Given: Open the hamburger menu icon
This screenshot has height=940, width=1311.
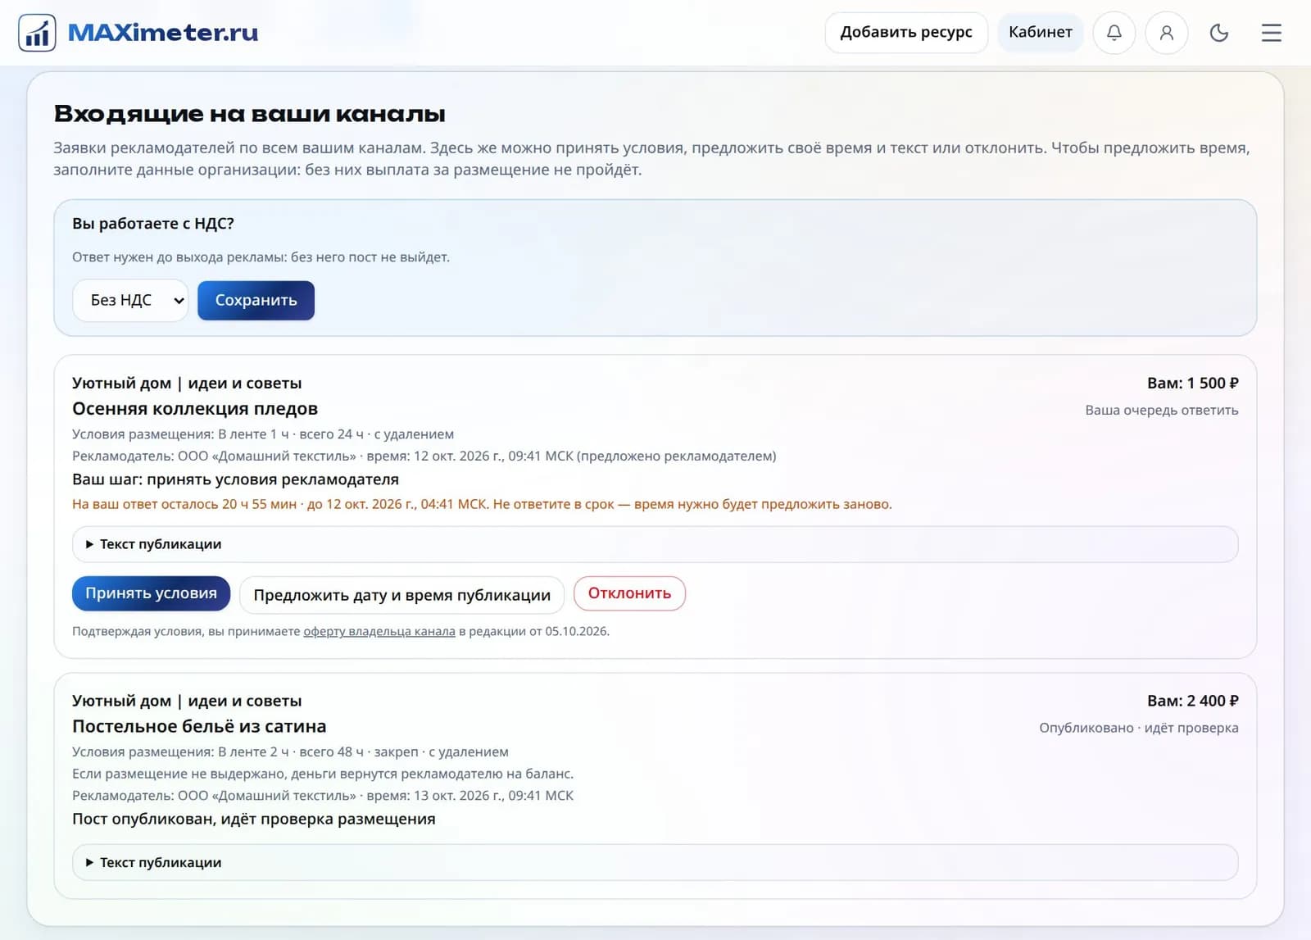Looking at the screenshot, I should (x=1272, y=33).
